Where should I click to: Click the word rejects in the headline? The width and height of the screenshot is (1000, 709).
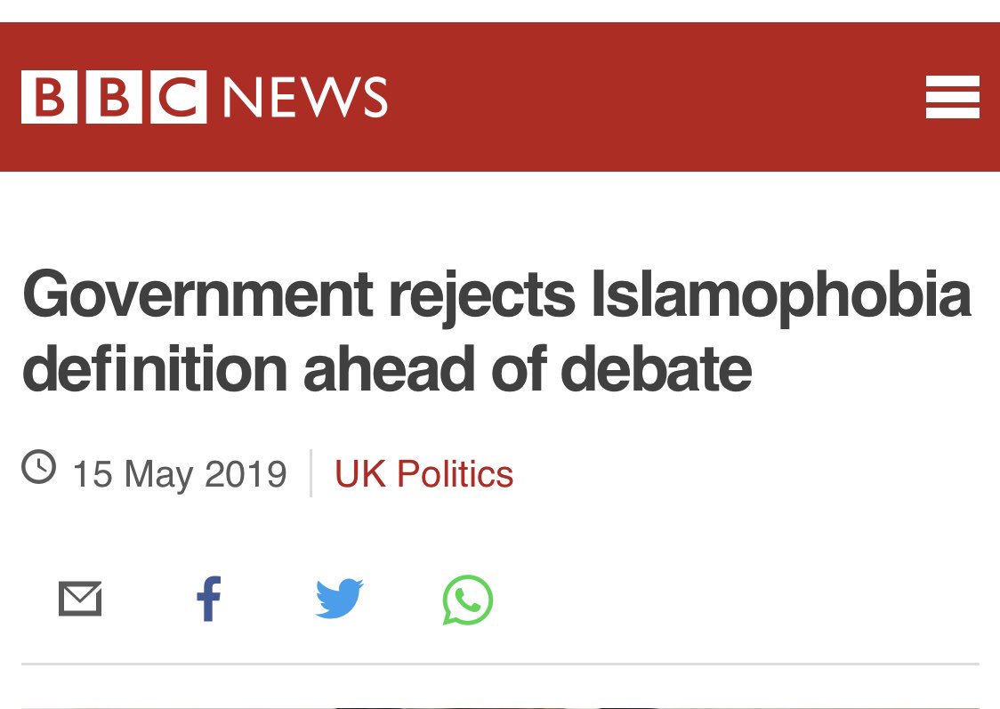pyautogui.click(x=482, y=298)
